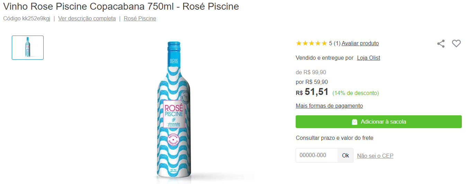Screen dimensions: 466x184
Task: Open the Loja Olist seller link
Action: [368, 58]
